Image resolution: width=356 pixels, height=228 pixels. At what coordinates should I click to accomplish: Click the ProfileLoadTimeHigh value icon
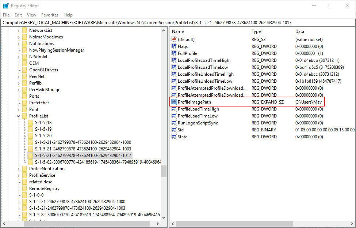tap(174, 109)
